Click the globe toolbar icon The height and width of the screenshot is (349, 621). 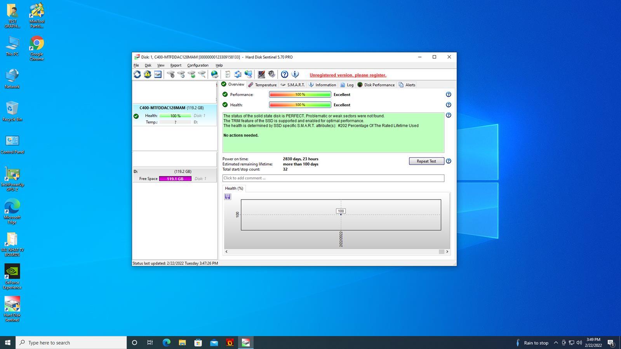[215, 75]
